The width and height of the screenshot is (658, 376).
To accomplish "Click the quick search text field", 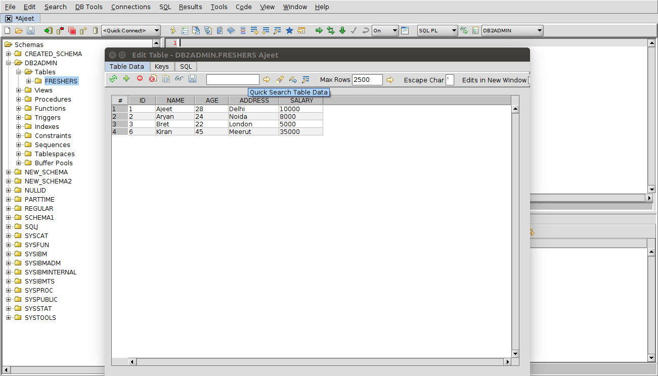I will (233, 79).
